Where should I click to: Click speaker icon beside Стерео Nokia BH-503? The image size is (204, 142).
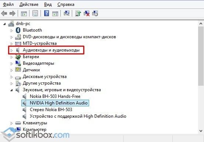(24, 110)
